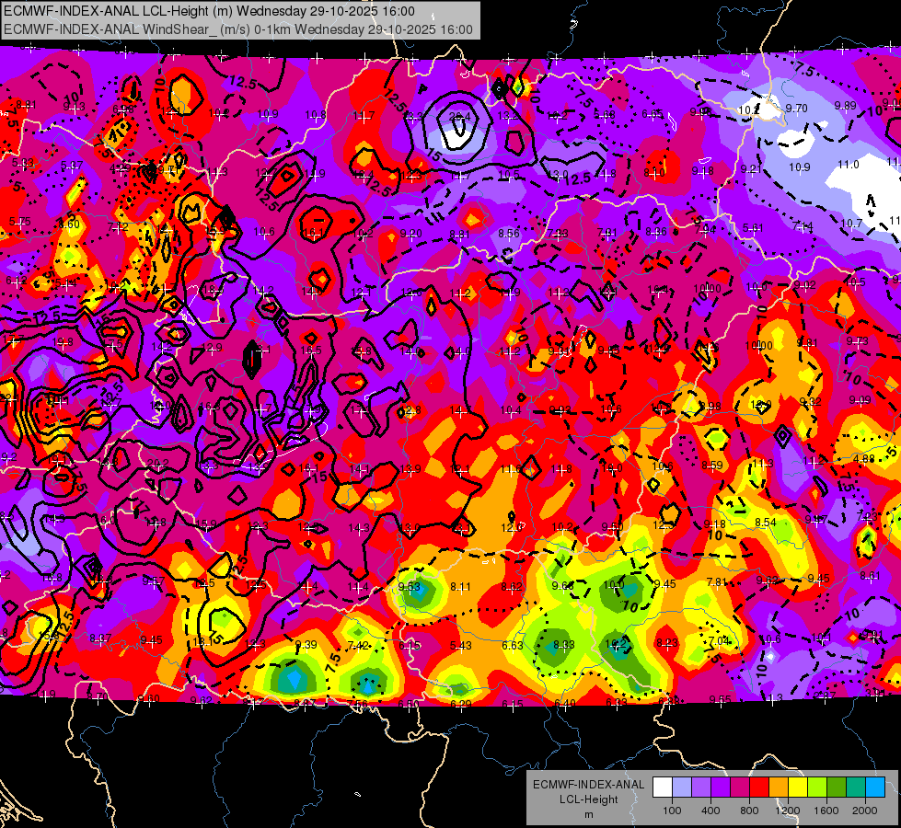Click the WindShear 0-1km title line
Screen dimensions: 901x828
[x=237, y=29]
